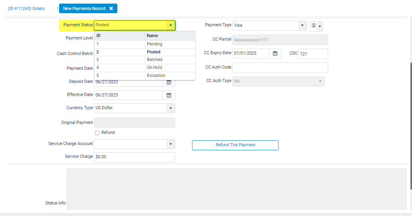Pick Batched from the status list

pos(145,60)
